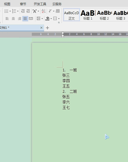Close the 文档1 document tab
The height and width of the screenshot is (162, 128).
coord(41,28)
